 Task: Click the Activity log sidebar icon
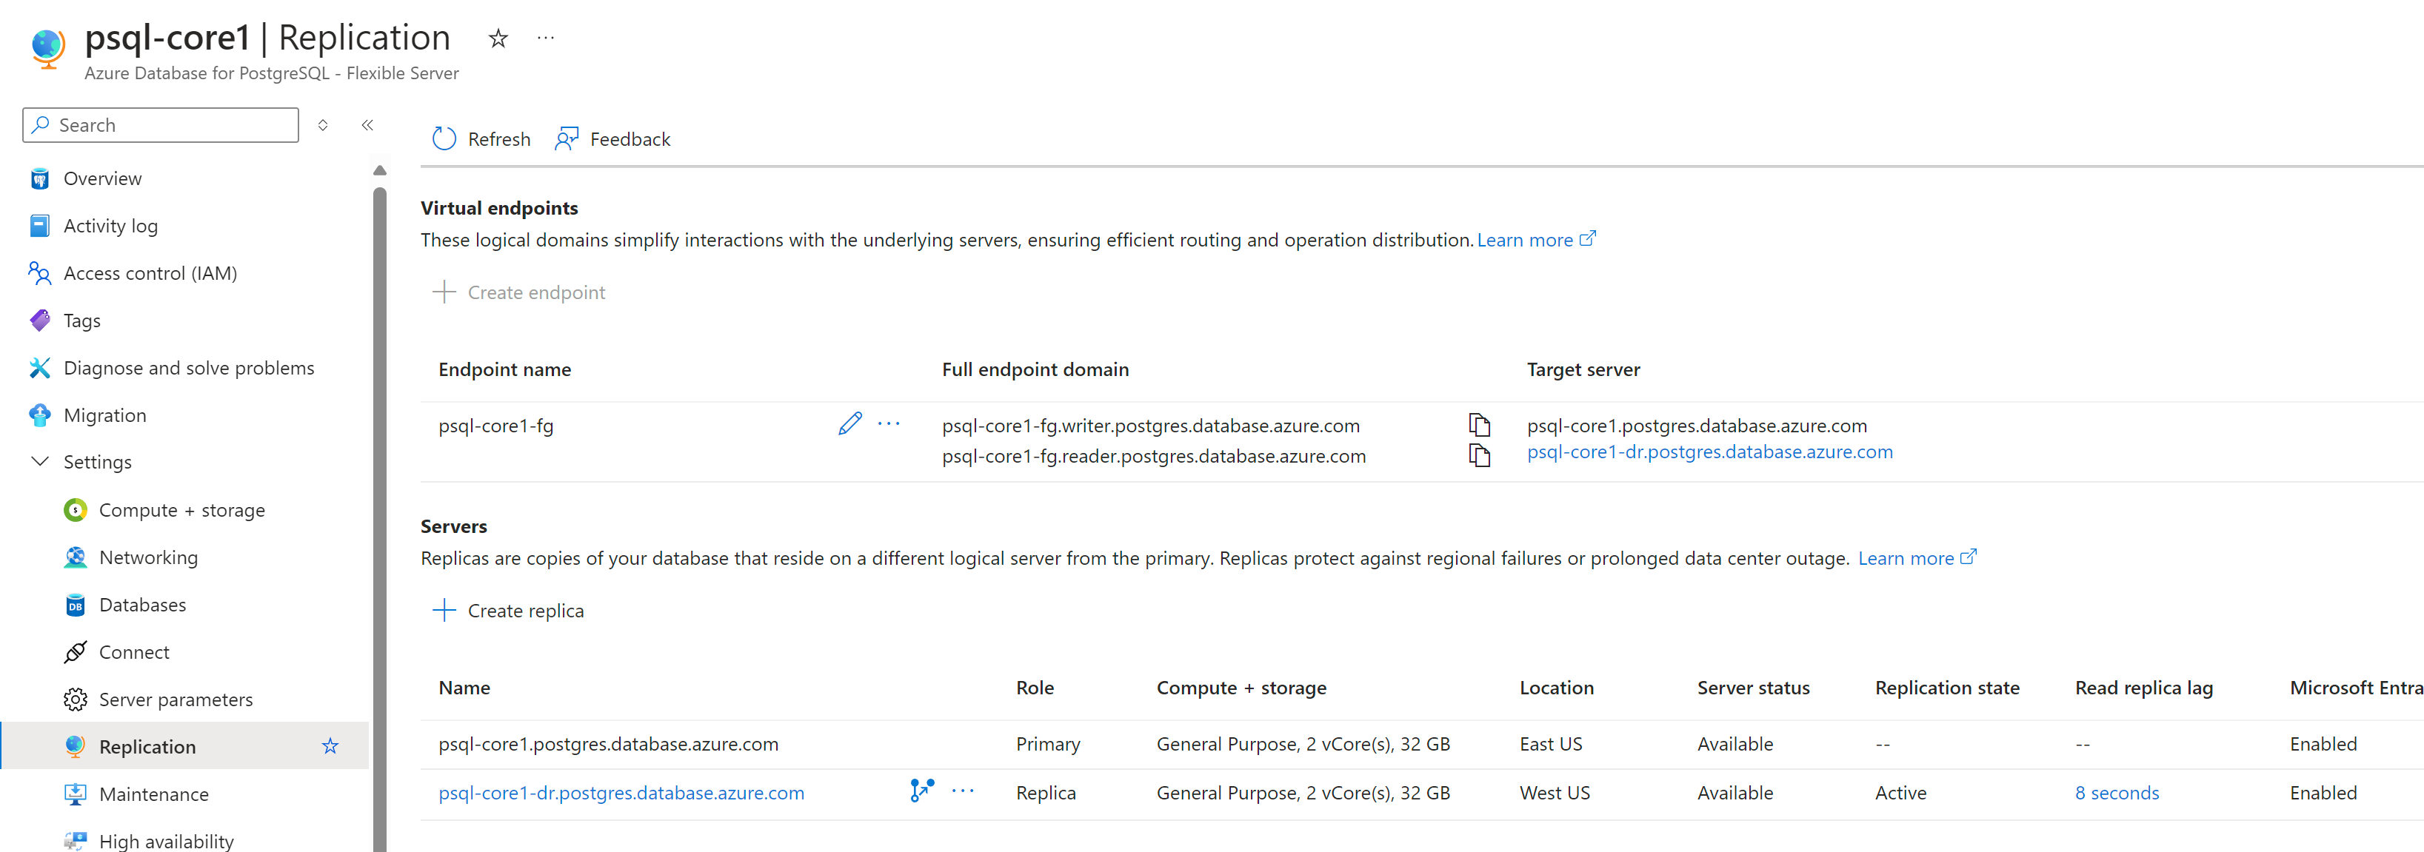tap(39, 226)
